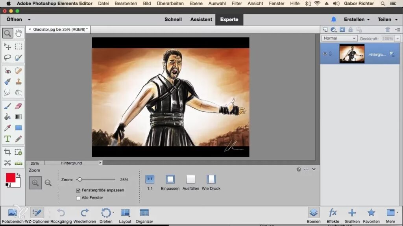The image size is (403, 226).
Task: Select the Lasso tool
Action: (7, 58)
